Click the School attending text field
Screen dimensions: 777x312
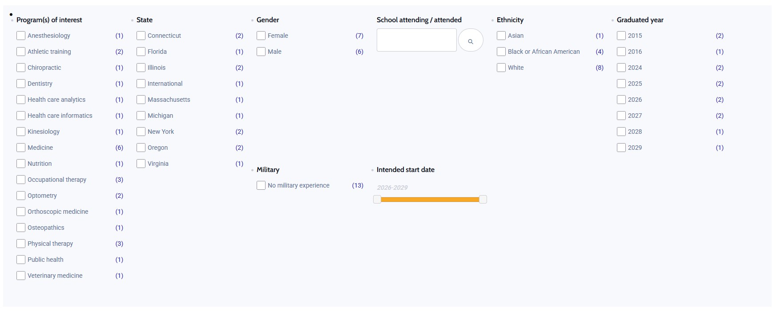[416, 40]
